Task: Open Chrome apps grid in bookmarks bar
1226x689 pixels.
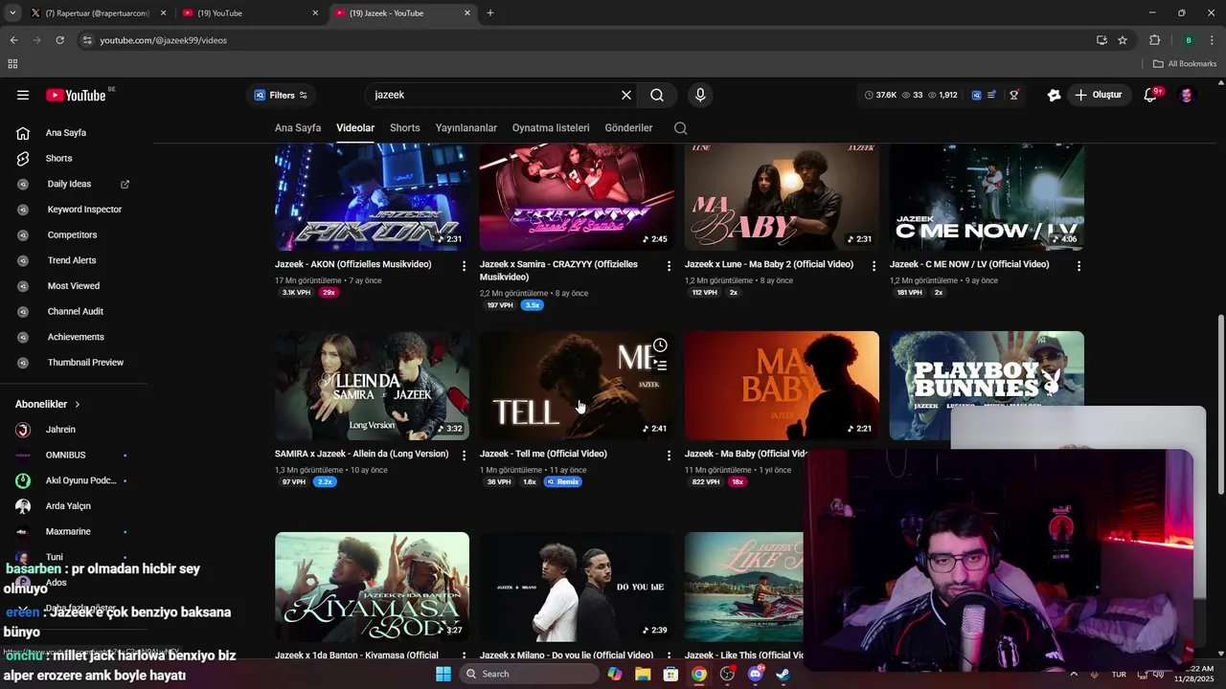Action: coord(12,64)
